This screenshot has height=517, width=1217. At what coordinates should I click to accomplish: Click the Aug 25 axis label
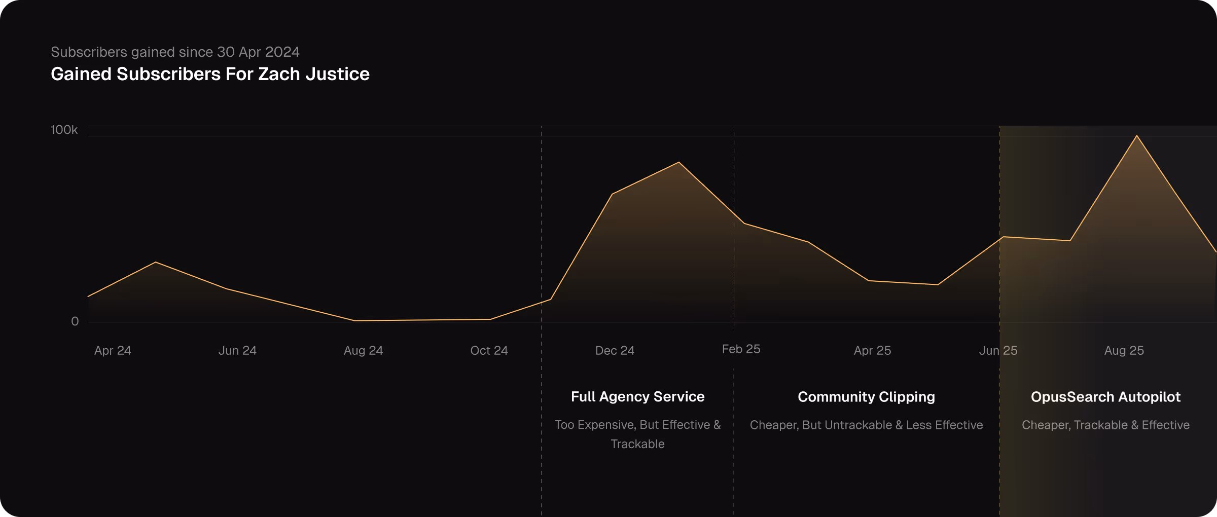point(1123,350)
